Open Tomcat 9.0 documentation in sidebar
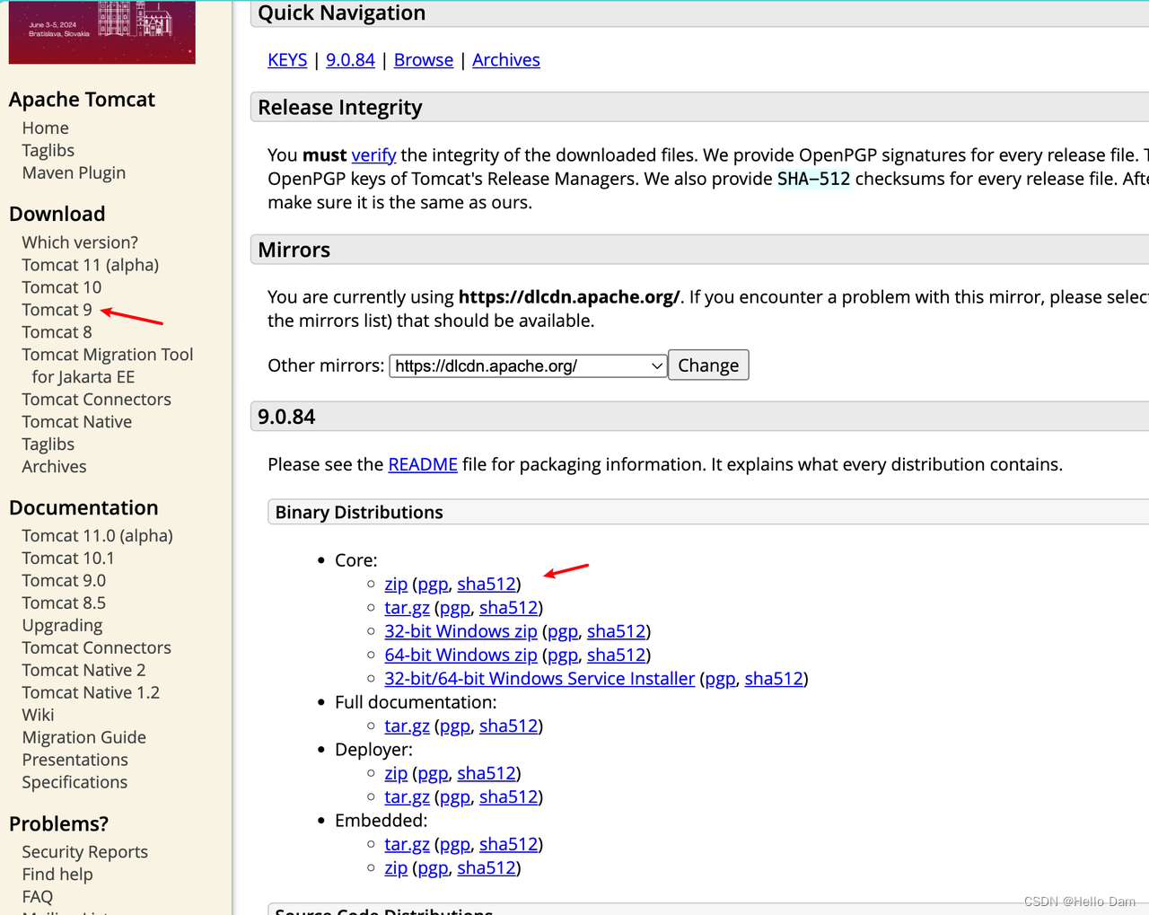Viewport: 1149px width, 915px height. point(64,580)
